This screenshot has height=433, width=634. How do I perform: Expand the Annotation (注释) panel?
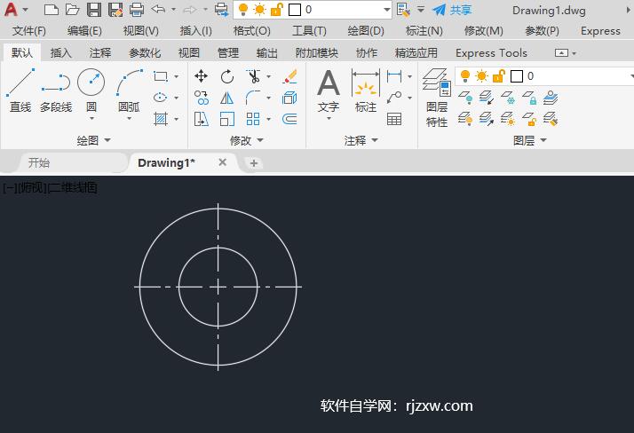tap(361, 140)
